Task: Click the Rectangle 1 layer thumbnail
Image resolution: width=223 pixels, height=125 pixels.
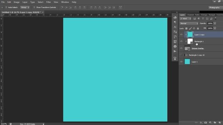Action: [x=190, y=41]
